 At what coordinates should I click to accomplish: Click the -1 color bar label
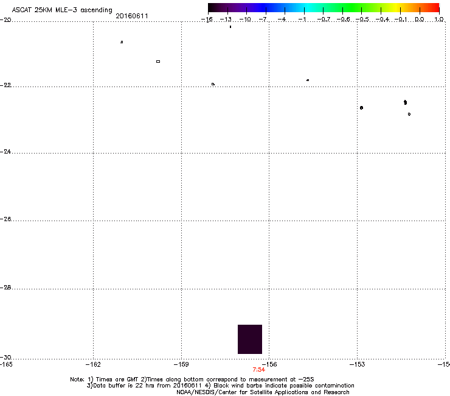(302, 19)
